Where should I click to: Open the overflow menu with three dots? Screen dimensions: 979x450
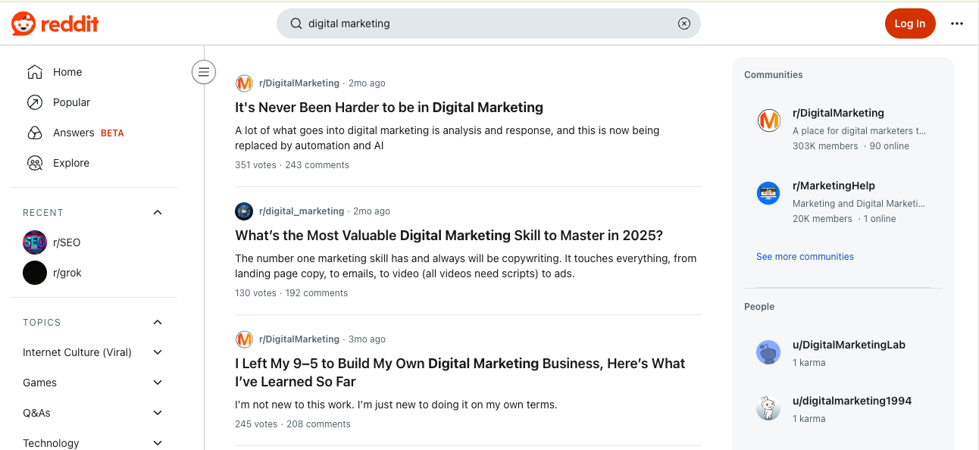(957, 23)
